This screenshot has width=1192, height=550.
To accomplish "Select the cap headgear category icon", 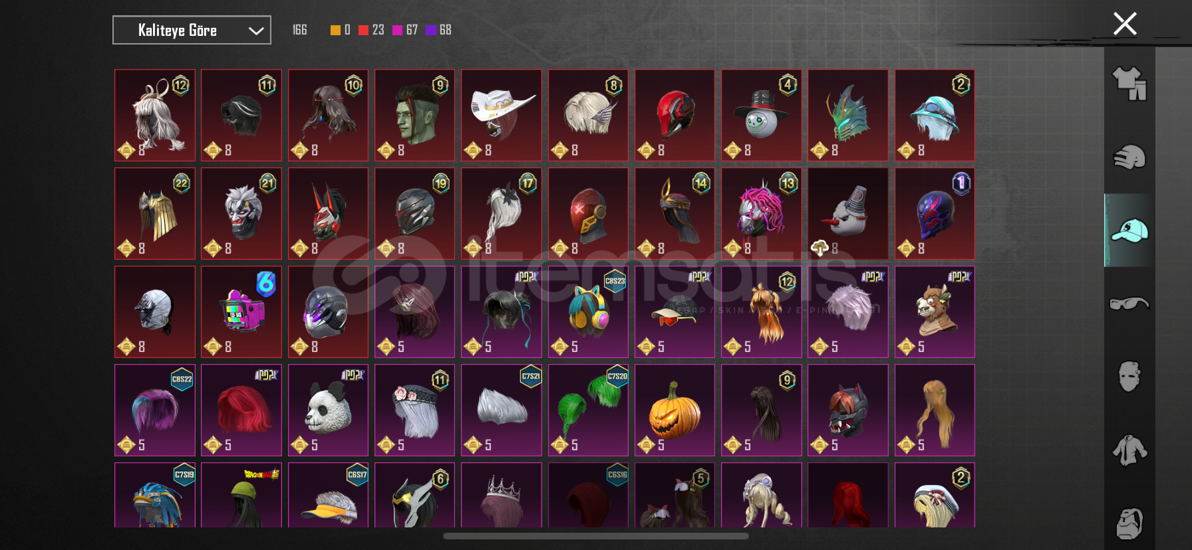I will coord(1129,230).
